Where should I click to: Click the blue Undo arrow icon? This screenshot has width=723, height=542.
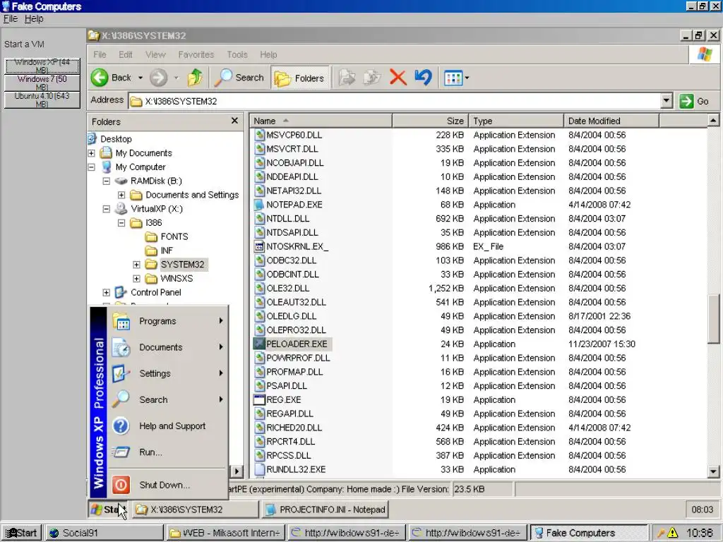[x=424, y=78]
